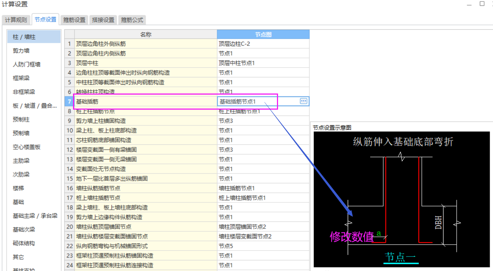
Task: Click 梁上墙柱、板上墙柱底部构造 row
Action: click(146, 208)
